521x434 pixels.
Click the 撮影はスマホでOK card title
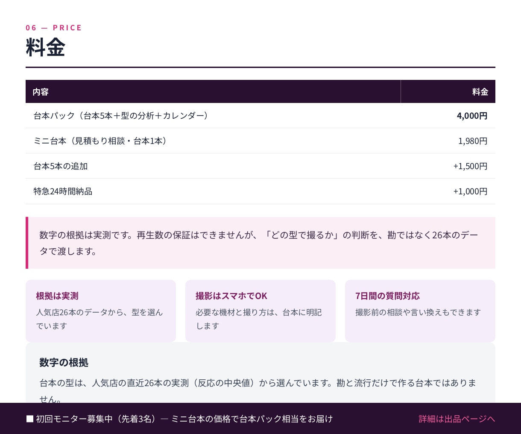(231, 296)
